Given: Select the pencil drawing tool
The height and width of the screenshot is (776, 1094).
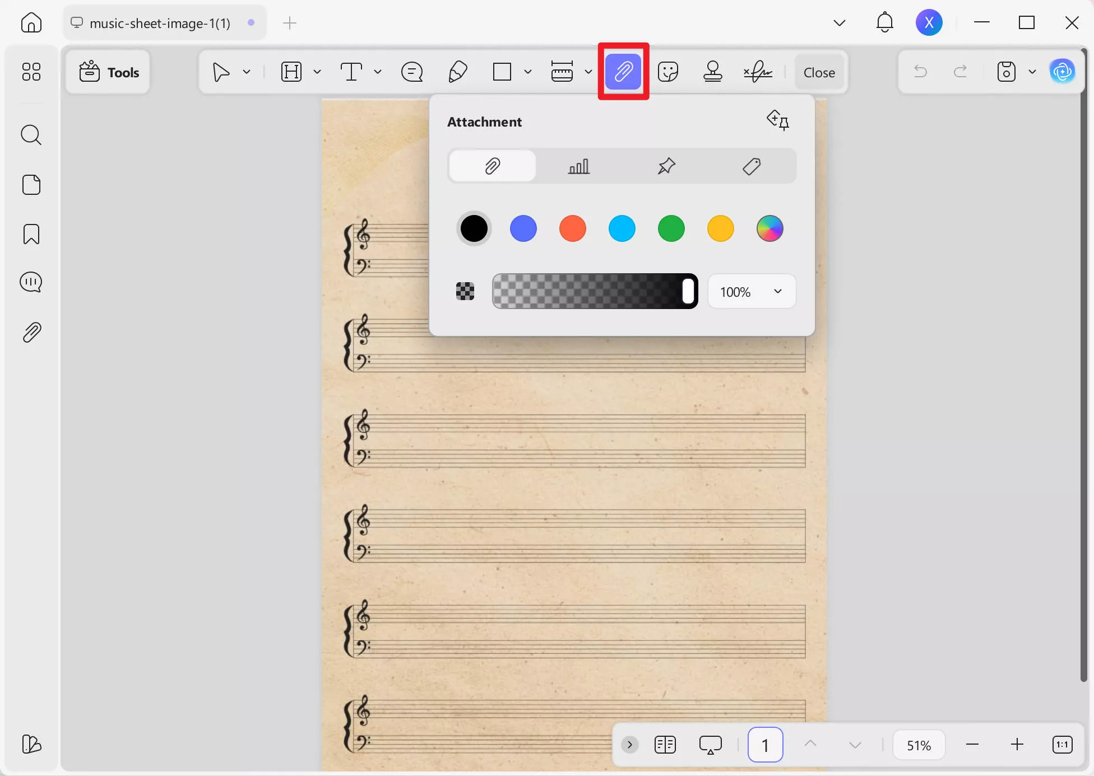Looking at the screenshot, I should click(458, 72).
